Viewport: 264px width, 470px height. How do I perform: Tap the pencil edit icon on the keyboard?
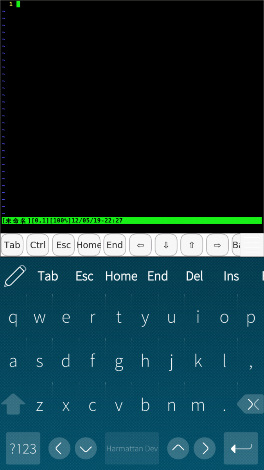tap(15, 276)
